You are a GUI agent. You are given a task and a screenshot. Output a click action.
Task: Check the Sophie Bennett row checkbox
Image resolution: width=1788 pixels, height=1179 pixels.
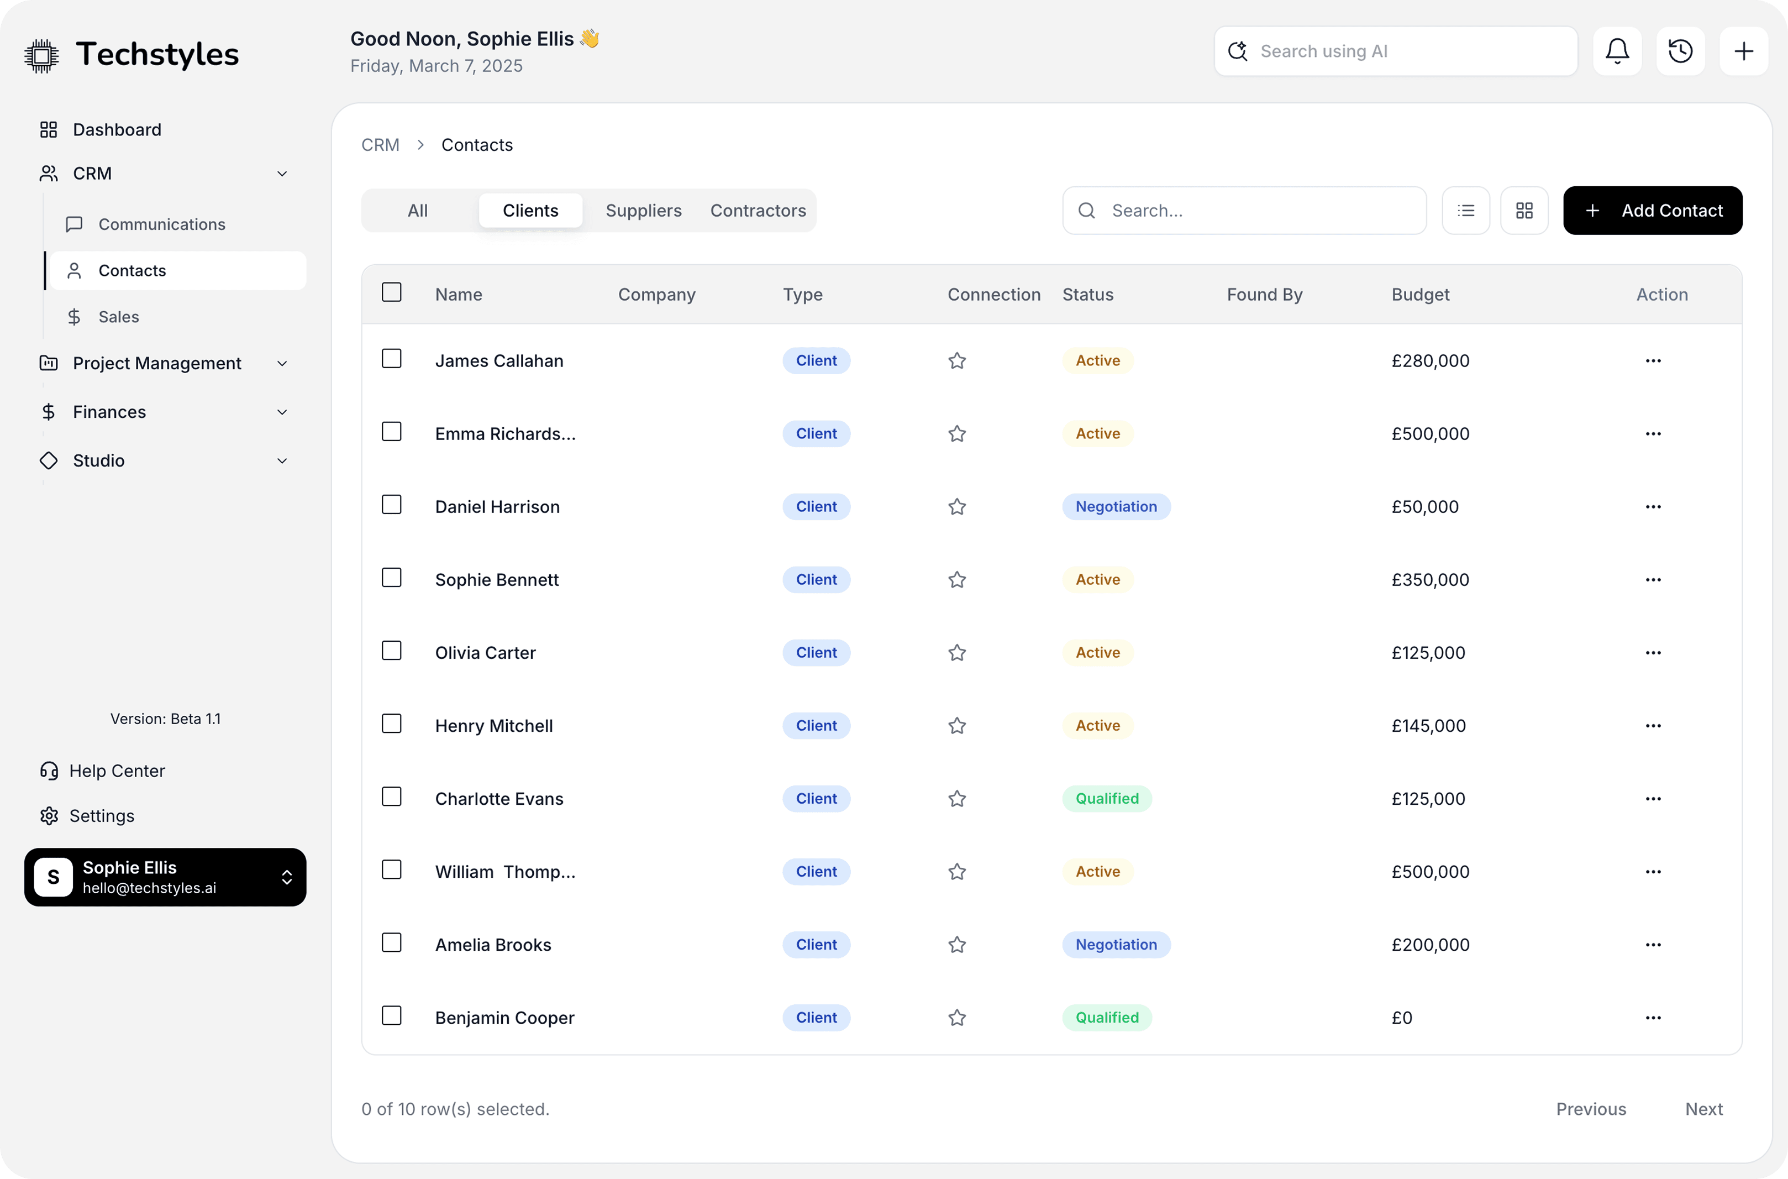click(392, 578)
